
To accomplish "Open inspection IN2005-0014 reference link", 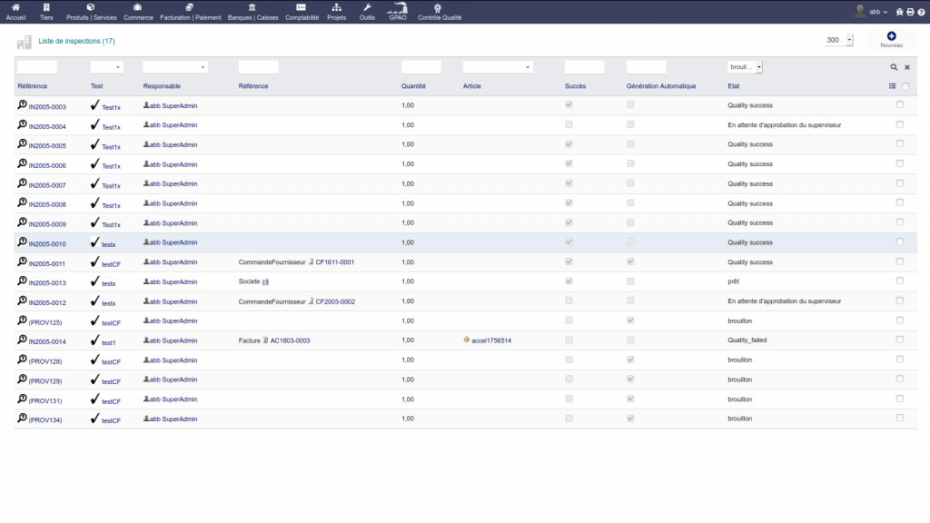I will [47, 341].
